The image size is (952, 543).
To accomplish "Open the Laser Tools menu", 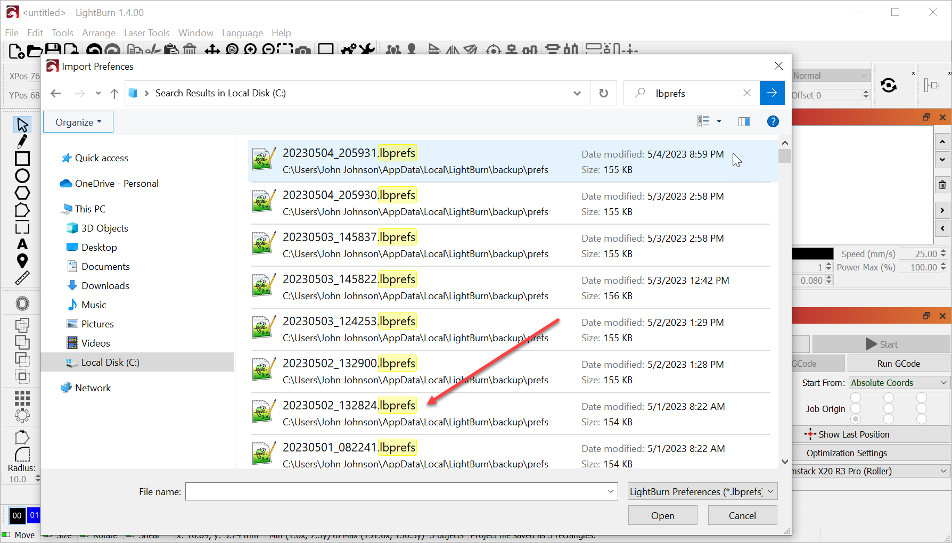I will click(146, 33).
